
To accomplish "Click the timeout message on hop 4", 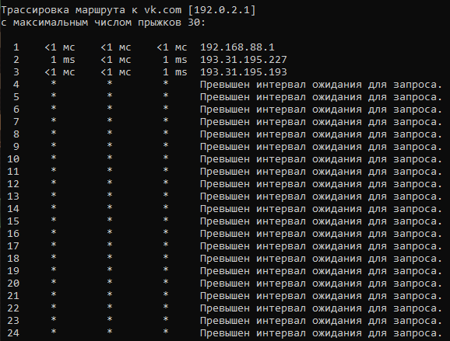I will click(x=321, y=85).
